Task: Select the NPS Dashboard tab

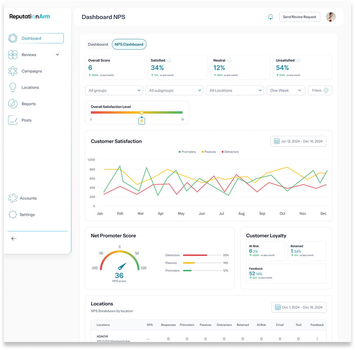Action: pos(129,44)
